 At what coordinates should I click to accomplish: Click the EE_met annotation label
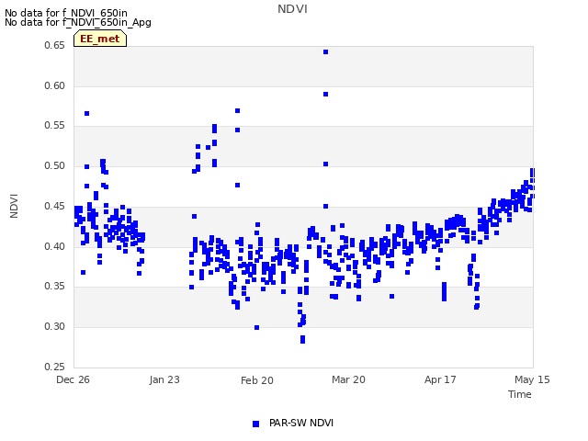click(x=100, y=39)
